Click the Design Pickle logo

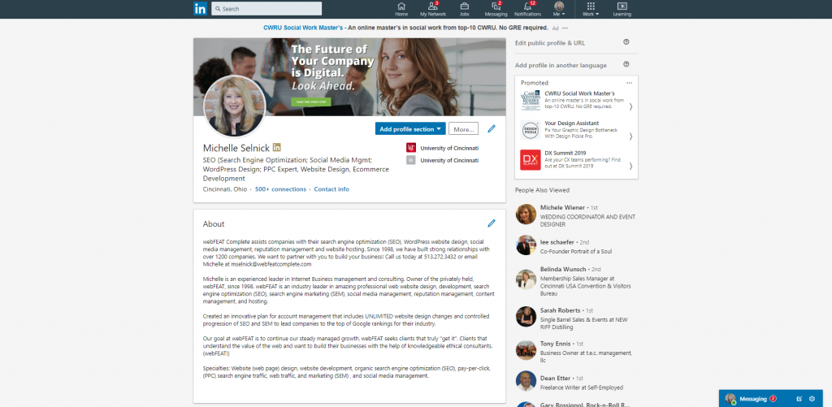coord(530,130)
